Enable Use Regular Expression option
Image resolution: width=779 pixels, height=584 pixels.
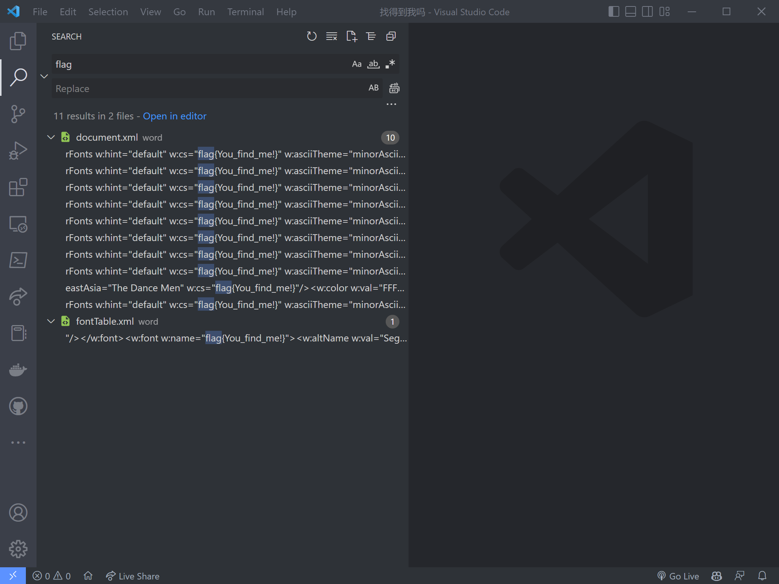[x=390, y=64]
